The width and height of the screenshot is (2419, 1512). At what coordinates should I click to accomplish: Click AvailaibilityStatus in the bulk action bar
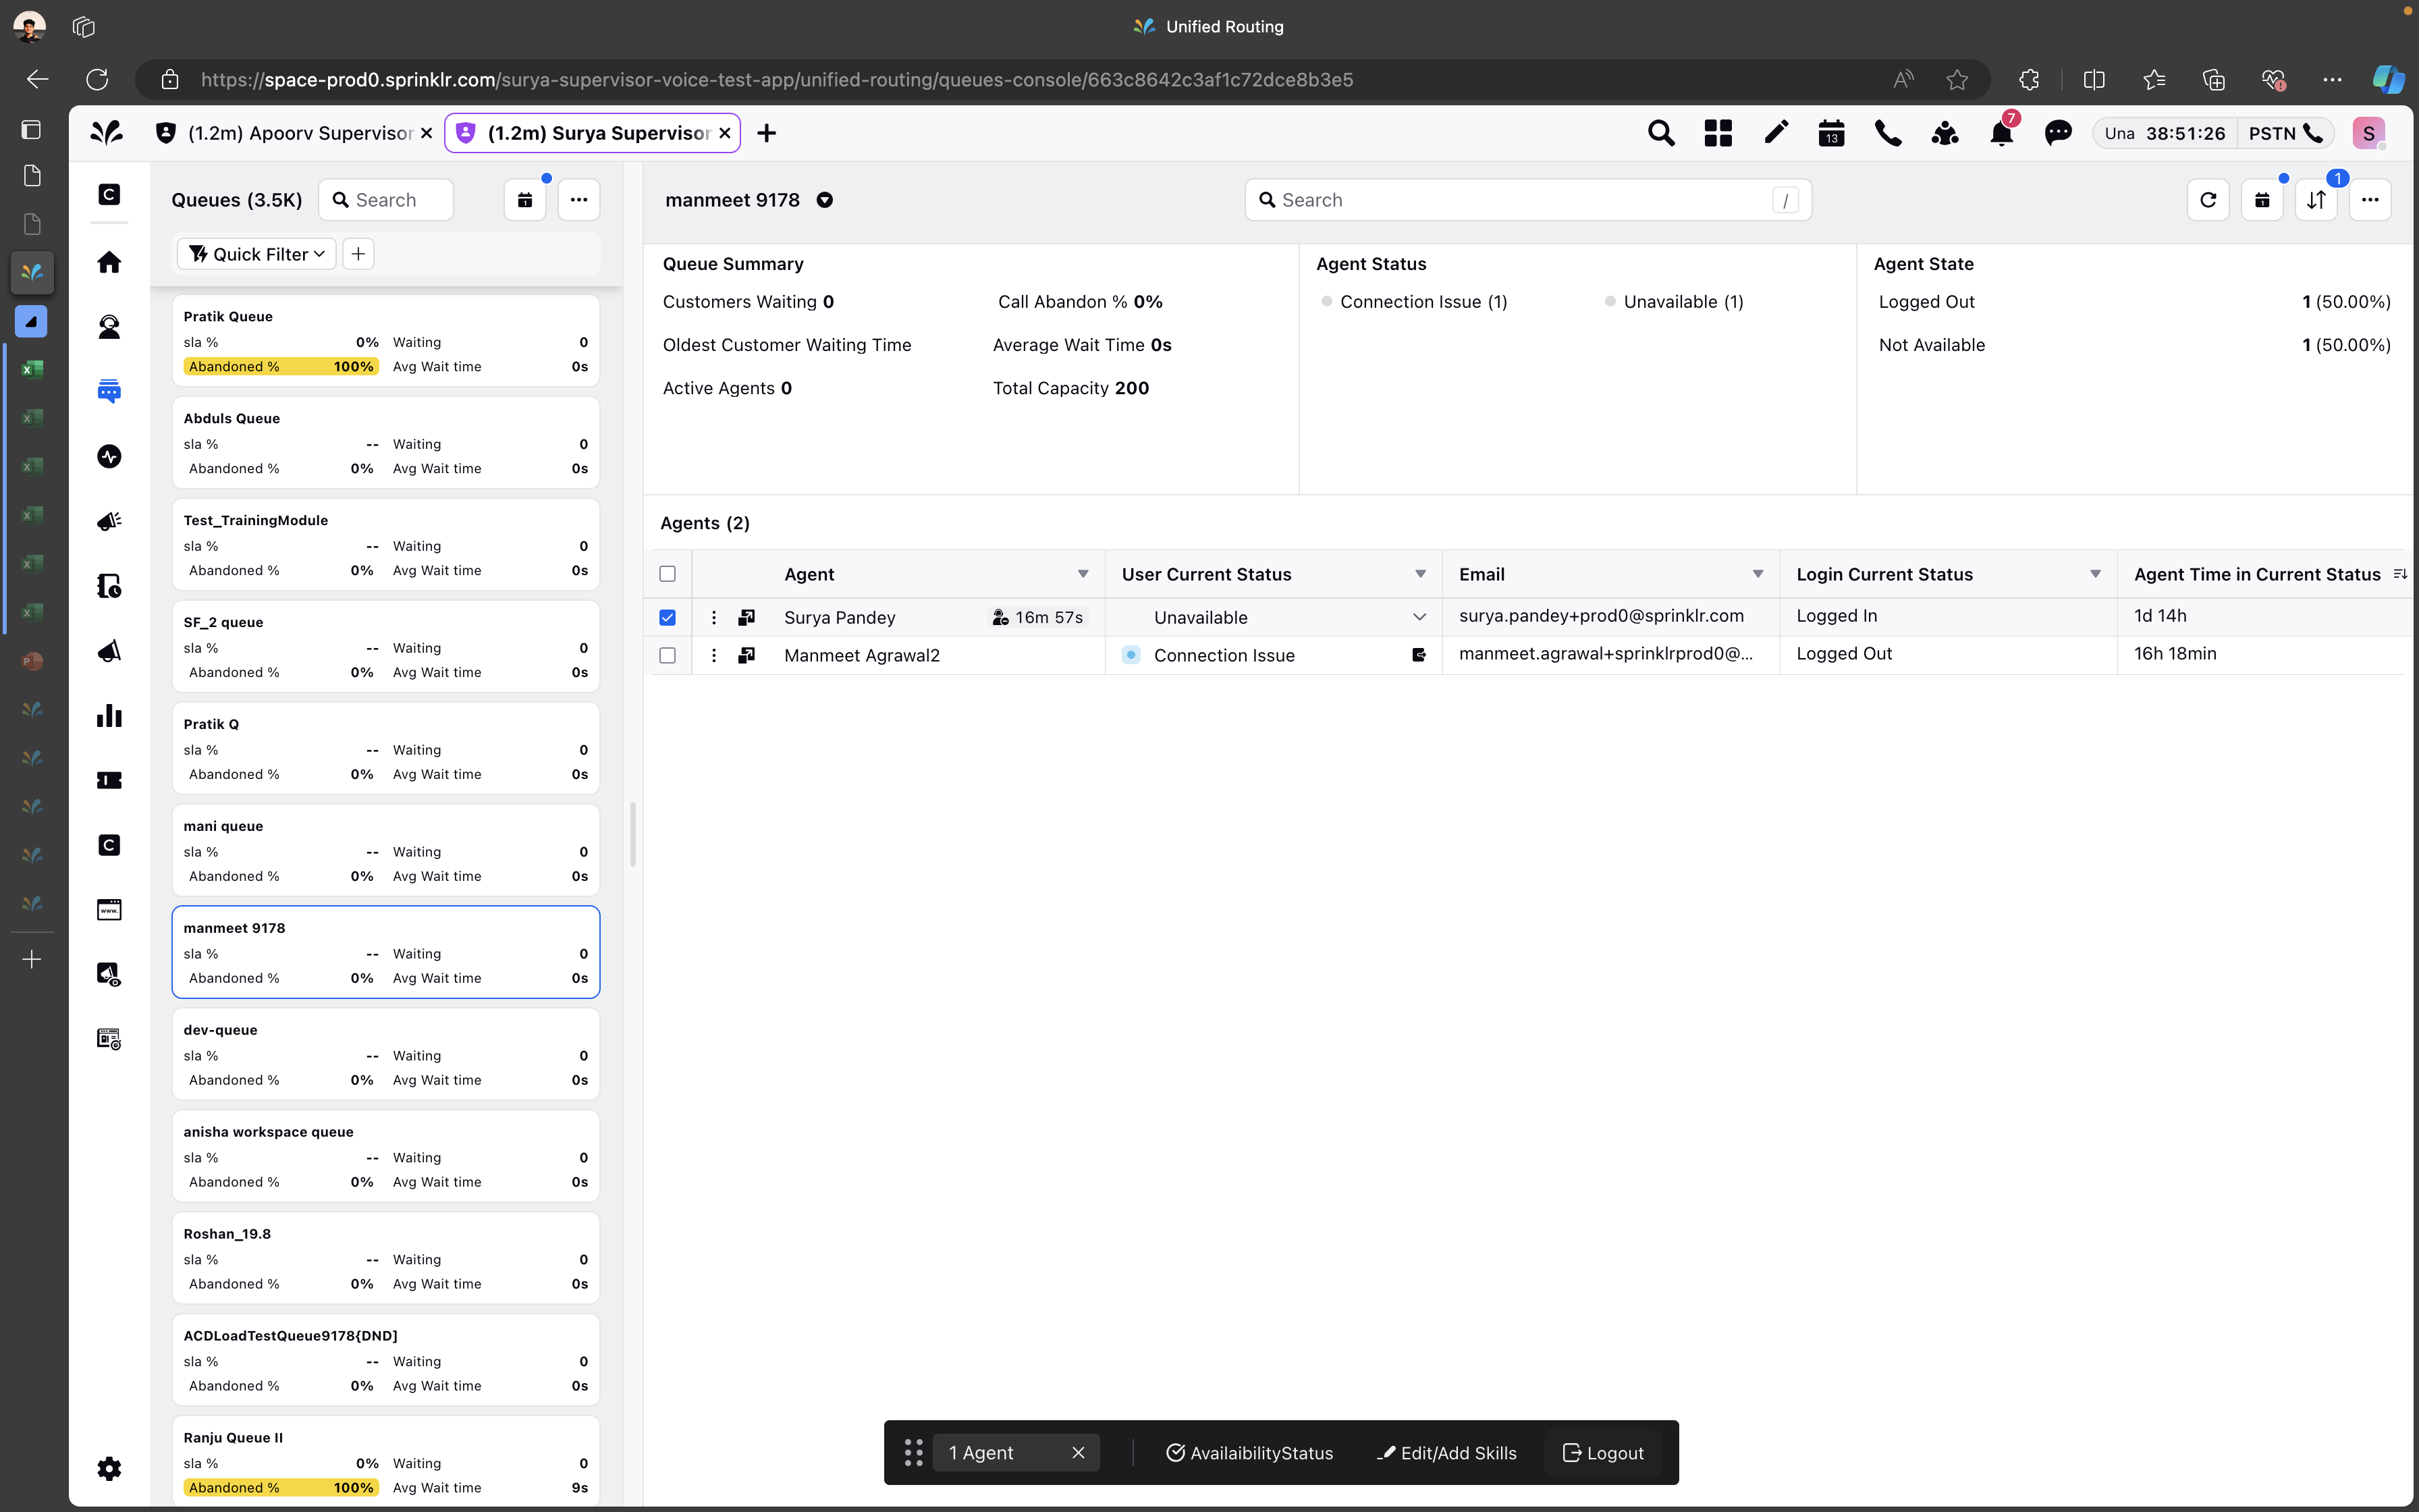click(1249, 1453)
